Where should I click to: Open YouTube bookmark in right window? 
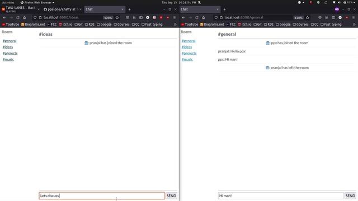[x=190, y=25]
